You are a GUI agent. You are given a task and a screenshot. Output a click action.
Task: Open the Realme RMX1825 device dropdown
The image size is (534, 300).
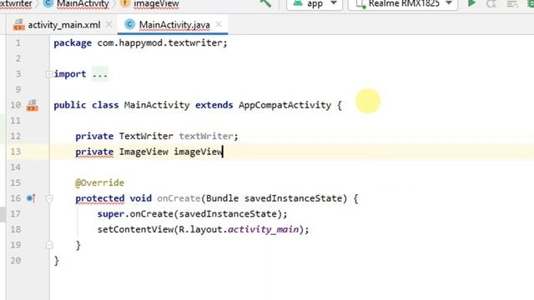pyautogui.click(x=403, y=4)
